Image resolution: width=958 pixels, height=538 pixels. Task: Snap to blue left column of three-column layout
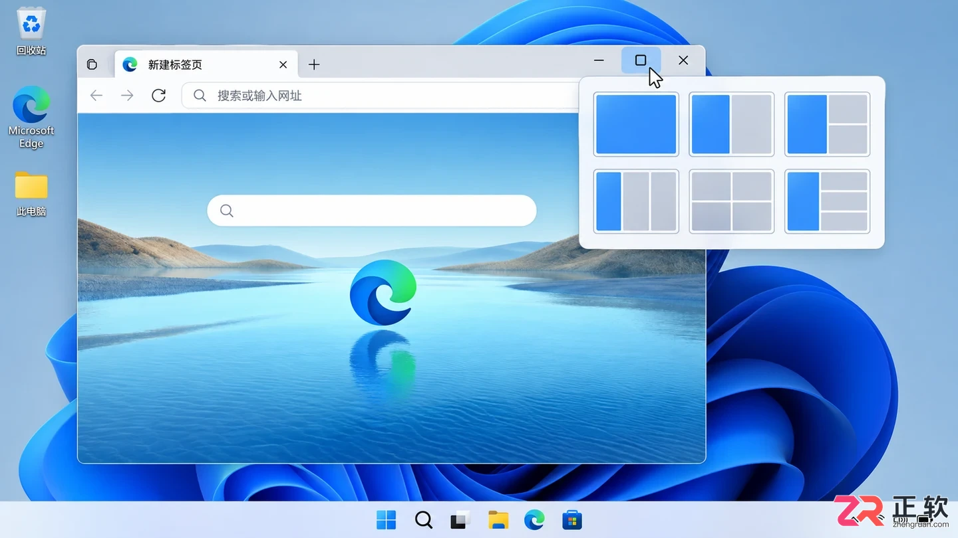tap(608, 201)
